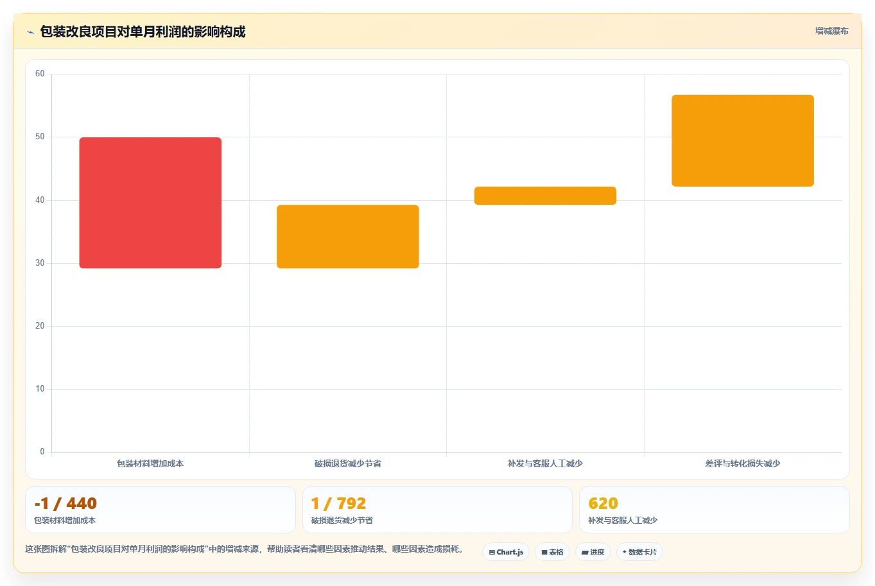Select the orange 补发与客服人工减少 bar

point(545,196)
